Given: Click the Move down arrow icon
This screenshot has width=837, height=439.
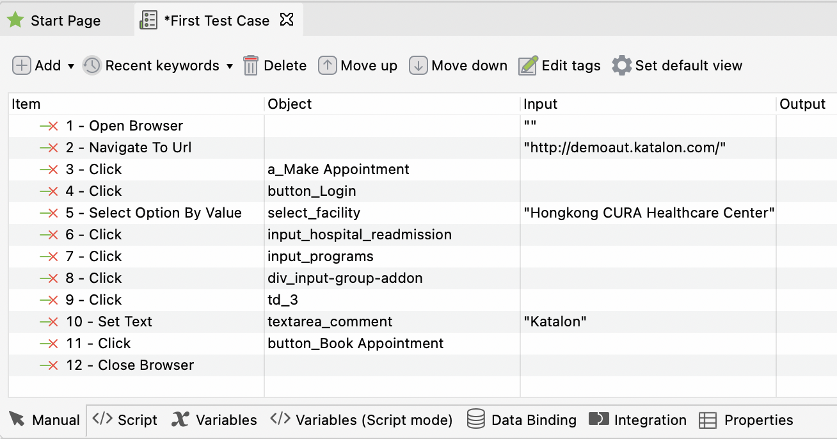Looking at the screenshot, I should [418, 65].
